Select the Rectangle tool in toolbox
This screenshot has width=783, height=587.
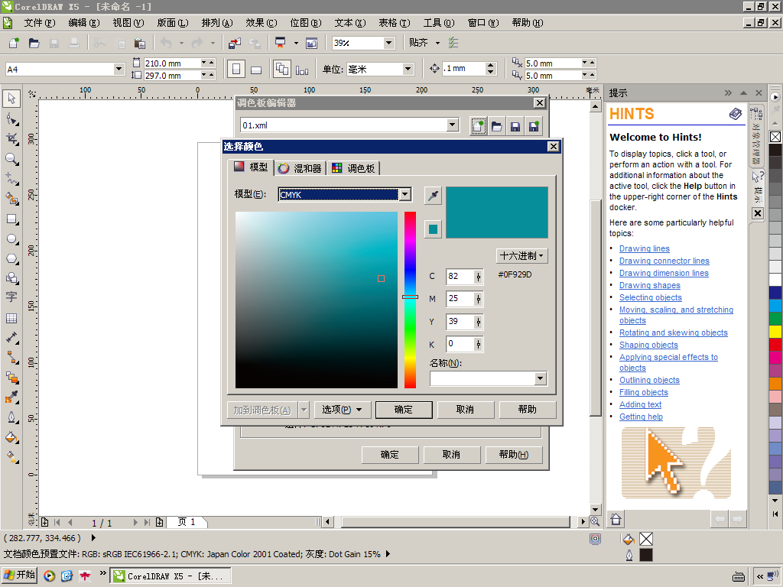click(11, 219)
